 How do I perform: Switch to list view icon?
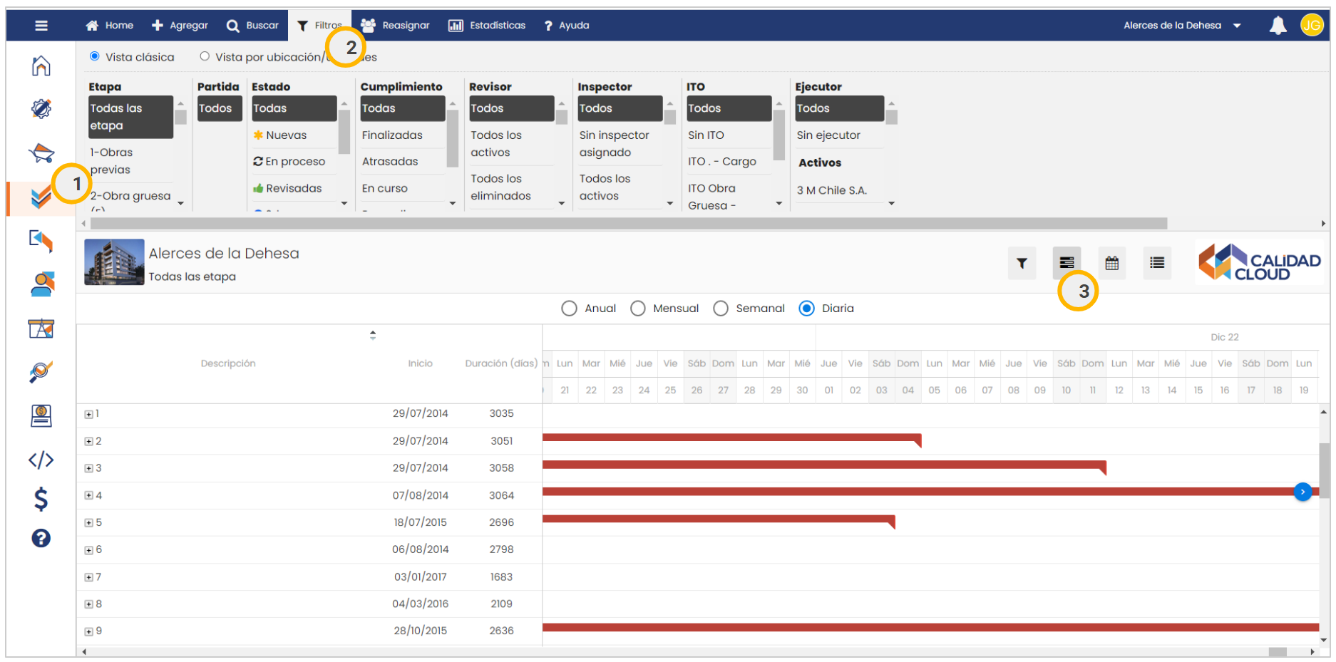(1156, 263)
